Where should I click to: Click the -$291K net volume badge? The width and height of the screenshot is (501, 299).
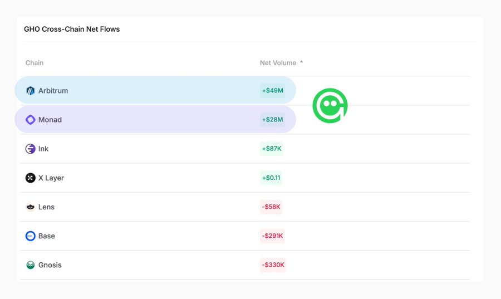272,236
